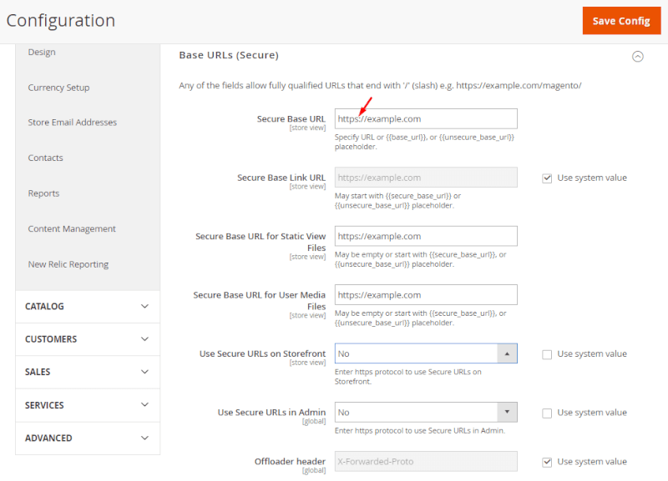
Task: Open the Currency Setup settings
Action: pos(58,87)
